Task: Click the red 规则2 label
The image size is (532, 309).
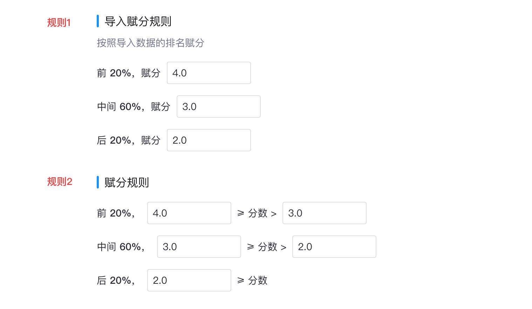Action: click(60, 182)
